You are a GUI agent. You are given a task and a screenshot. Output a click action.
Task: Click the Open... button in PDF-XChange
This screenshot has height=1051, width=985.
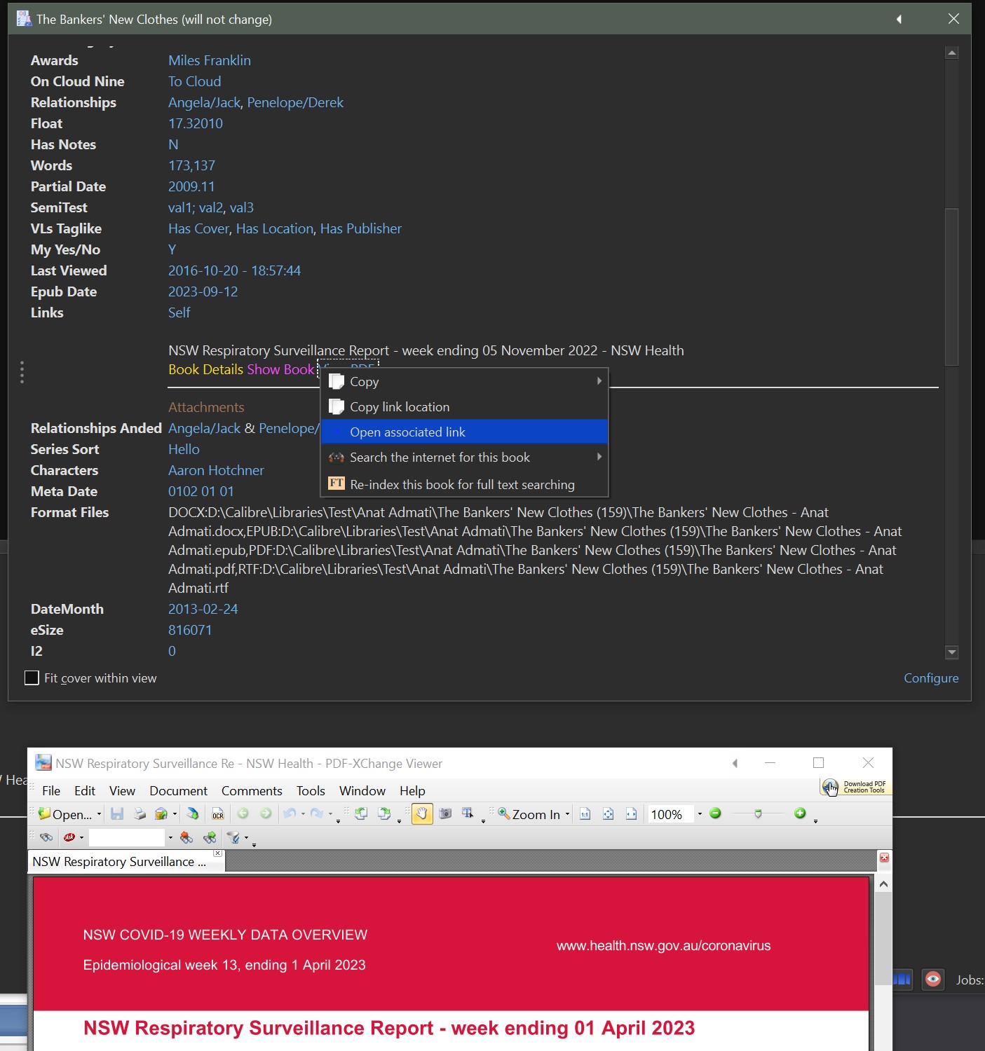click(65, 814)
